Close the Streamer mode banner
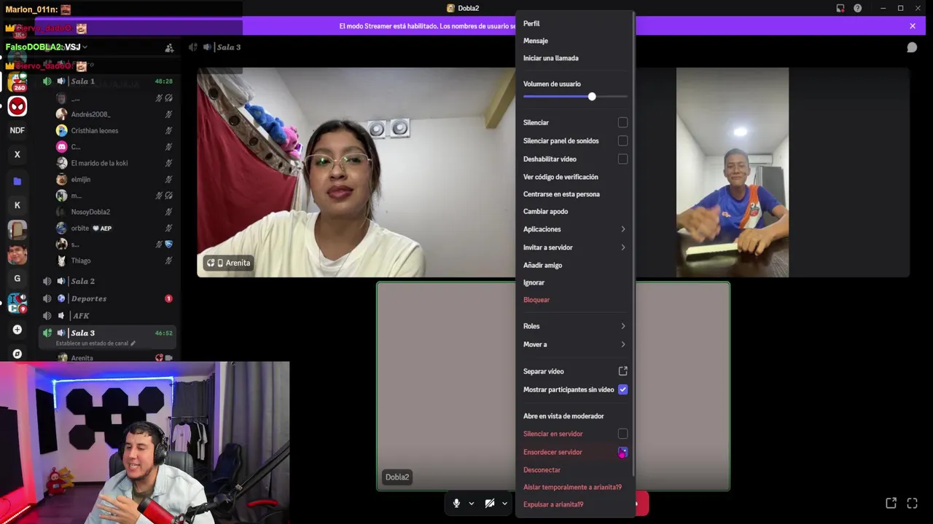Viewport: 933px width, 524px height. pyautogui.click(x=913, y=26)
